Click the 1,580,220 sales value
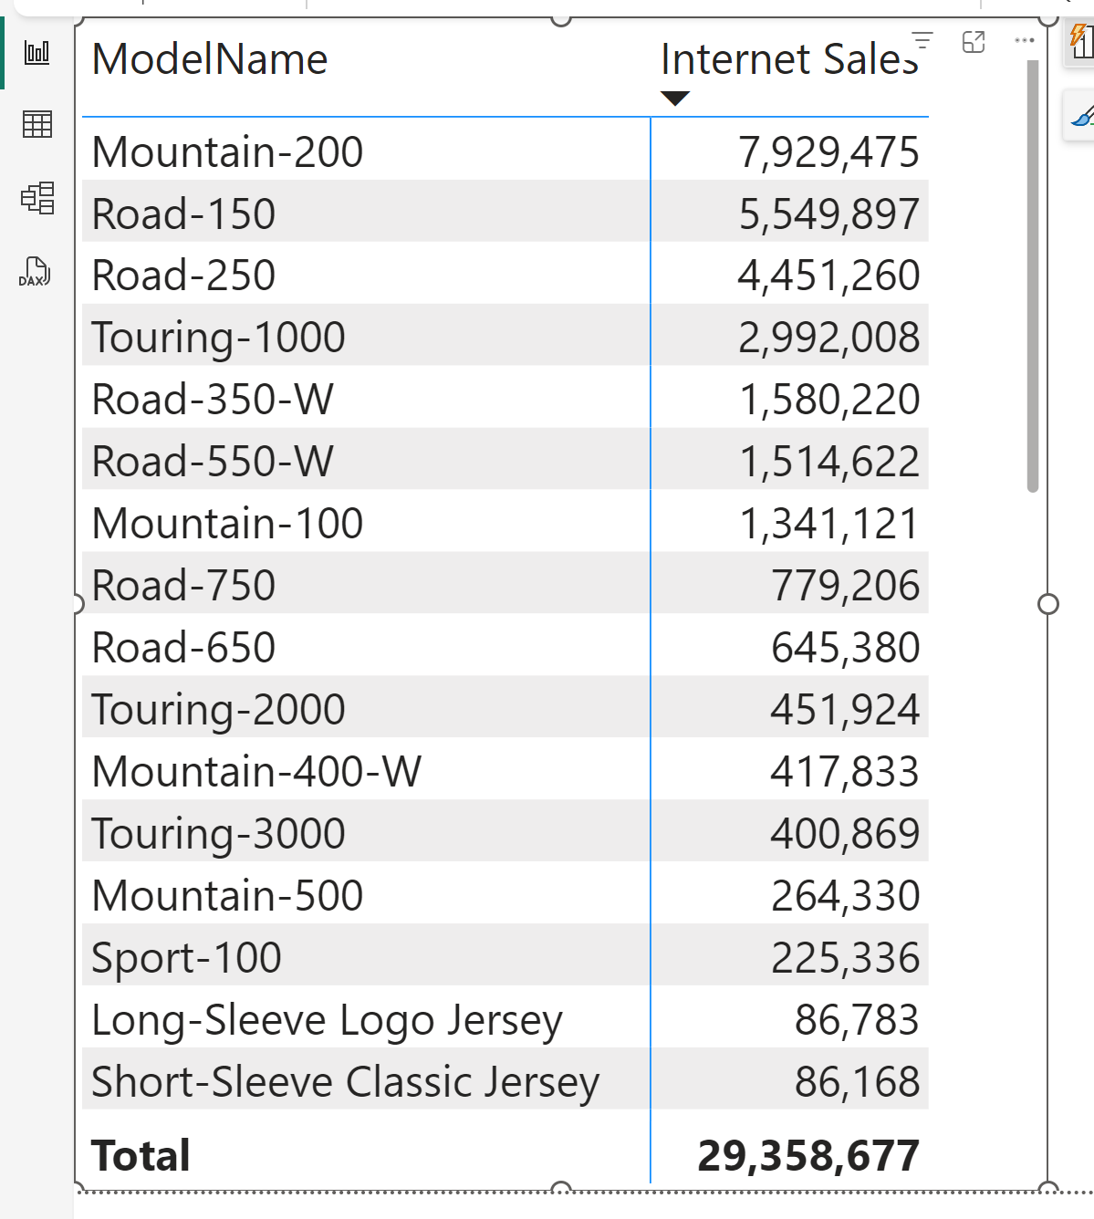The height and width of the screenshot is (1219, 1094). tap(829, 401)
